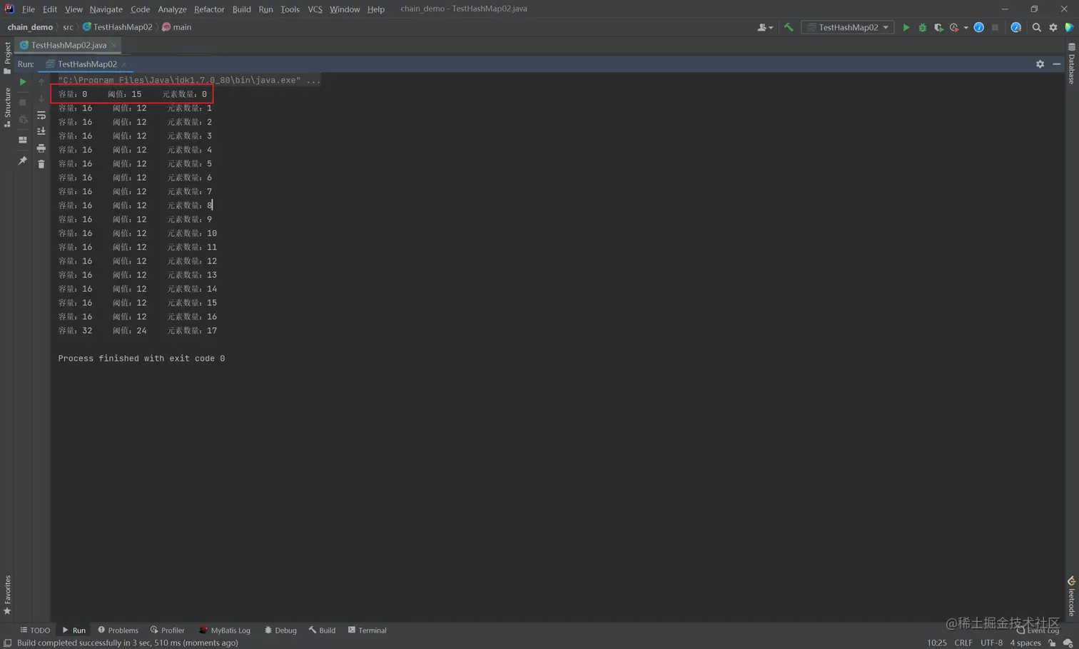Click the Debug bug icon in toolbar

click(x=923, y=27)
